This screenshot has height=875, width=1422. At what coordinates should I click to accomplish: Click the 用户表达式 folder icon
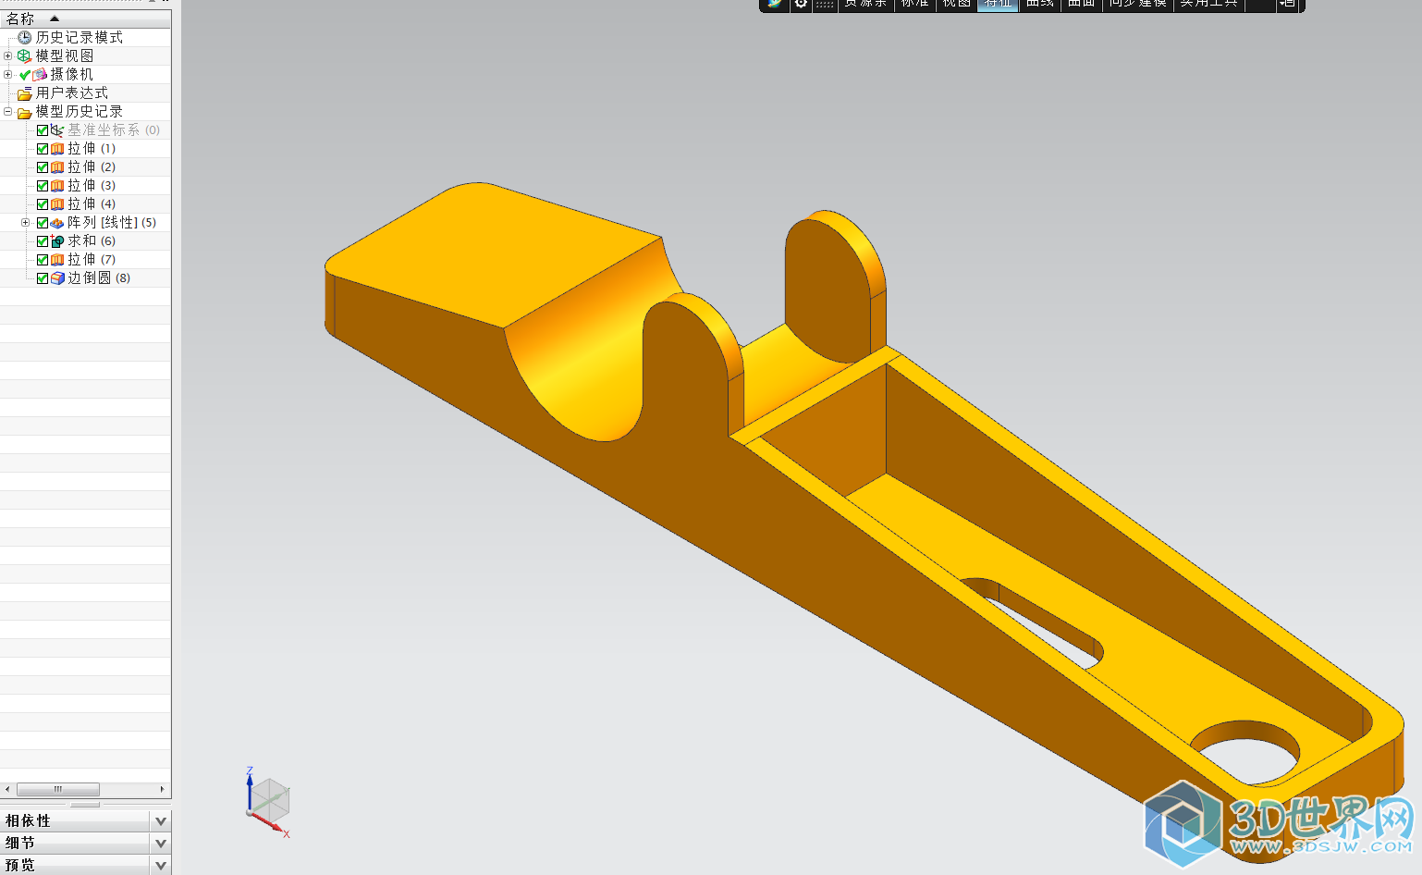coord(25,93)
